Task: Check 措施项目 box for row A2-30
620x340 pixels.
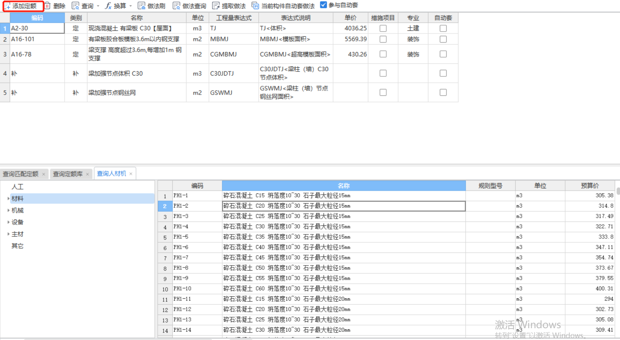Action: (x=383, y=28)
